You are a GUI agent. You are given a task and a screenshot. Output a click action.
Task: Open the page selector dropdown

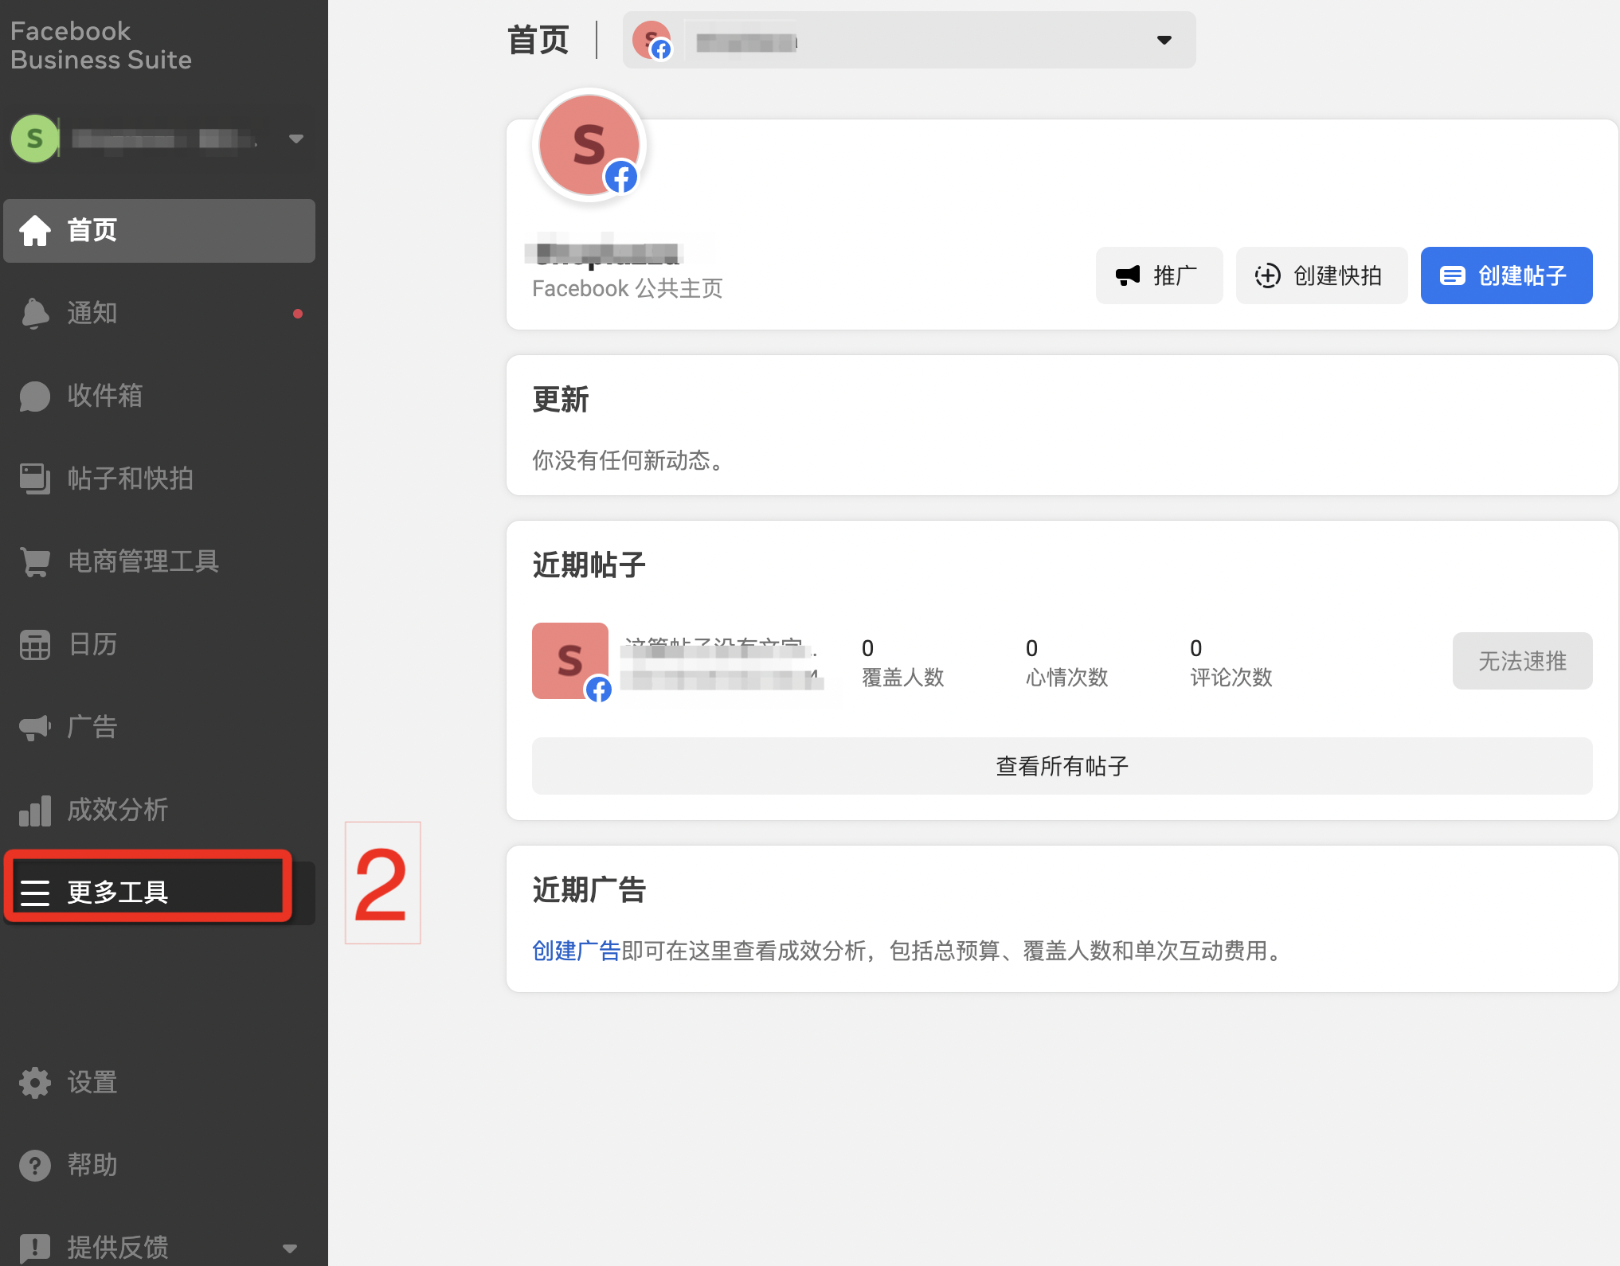(910, 40)
